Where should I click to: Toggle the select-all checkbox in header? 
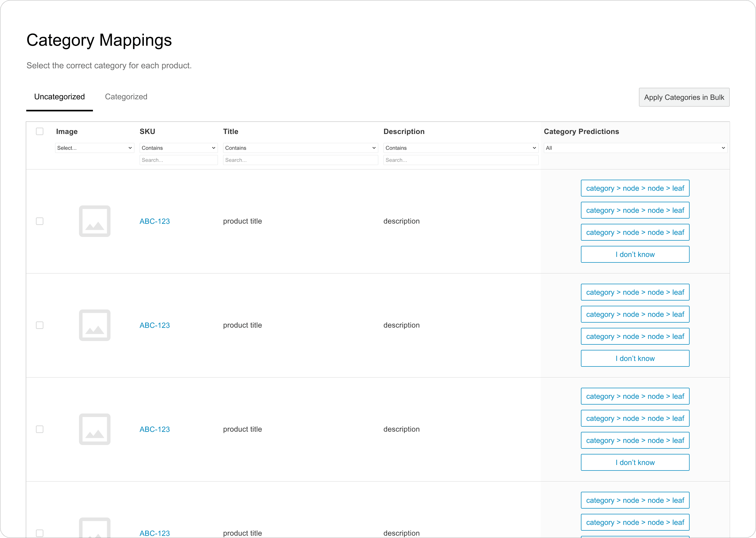click(x=40, y=132)
